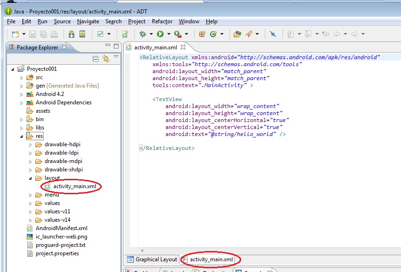Close the activity_main.xml editor tab

coord(183,47)
